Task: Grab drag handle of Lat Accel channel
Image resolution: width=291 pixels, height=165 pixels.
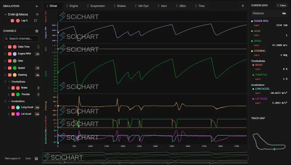Action: (9, 114)
